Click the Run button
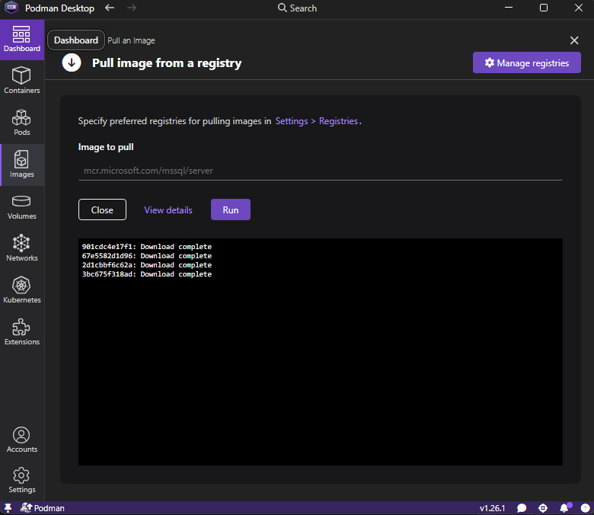 tap(230, 210)
